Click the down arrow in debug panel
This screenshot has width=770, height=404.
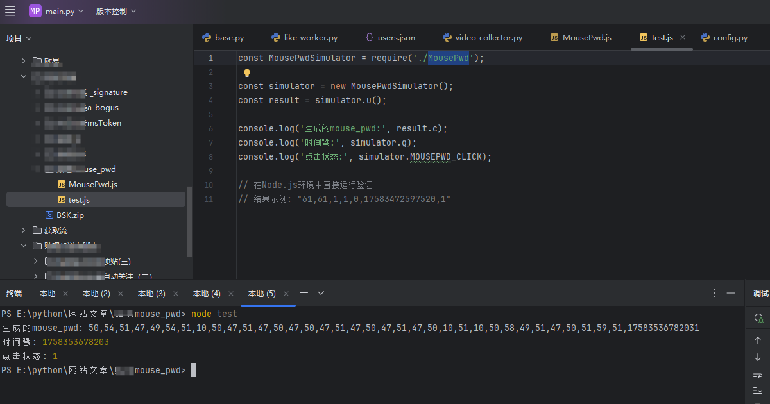coord(758,357)
